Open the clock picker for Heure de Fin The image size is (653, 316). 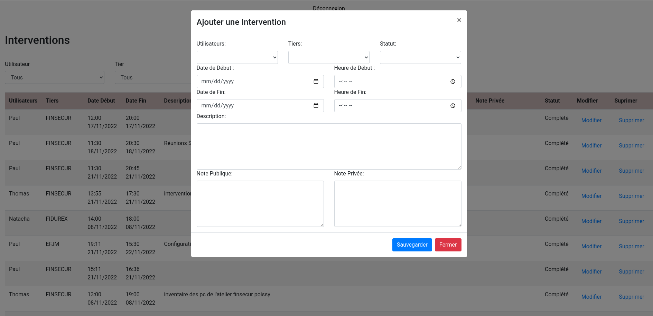coord(453,106)
